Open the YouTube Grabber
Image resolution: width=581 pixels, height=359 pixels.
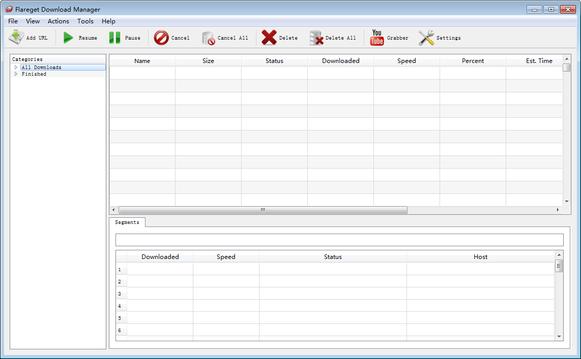point(389,38)
